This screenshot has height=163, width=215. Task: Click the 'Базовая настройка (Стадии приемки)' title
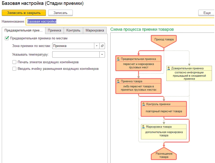(43, 3)
